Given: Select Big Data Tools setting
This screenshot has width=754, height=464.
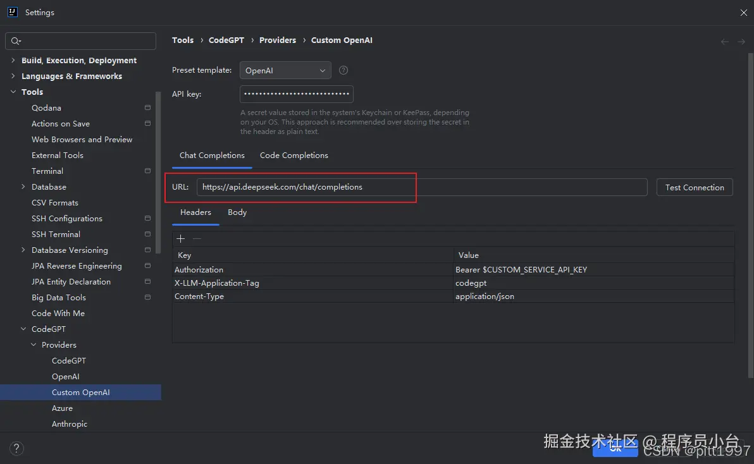Looking at the screenshot, I should click(59, 297).
